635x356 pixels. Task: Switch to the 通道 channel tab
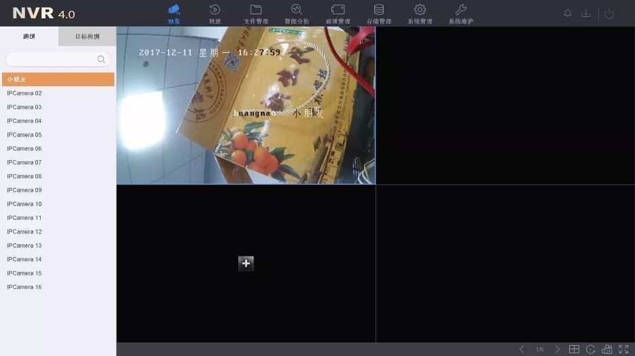(x=29, y=37)
